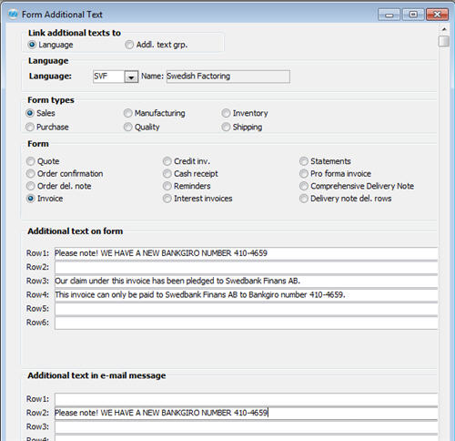The width and height of the screenshot is (455, 441).
Task: Click the vertical scrollbar thumb
Action: pyautogui.click(x=444, y=41)
